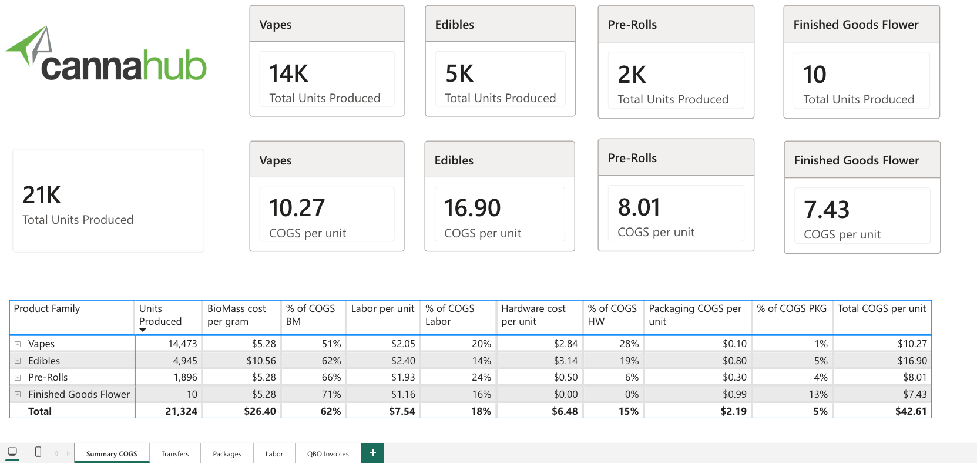Select the 21K Total Units Produced card

coord(108,201)
